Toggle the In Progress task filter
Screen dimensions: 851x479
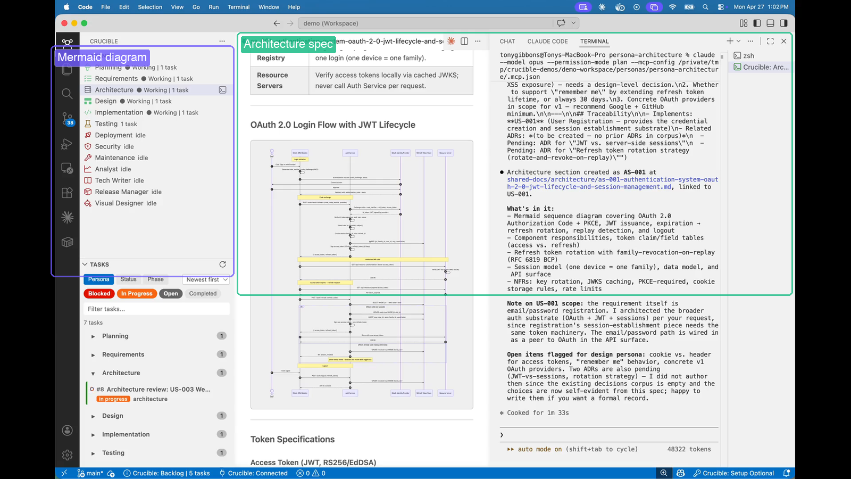[x=137, y=293]
